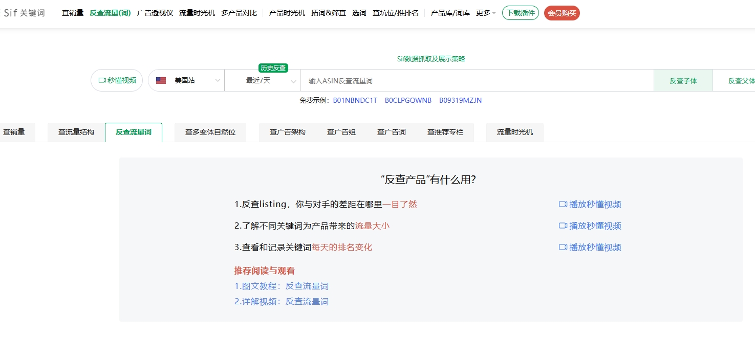Click the US flag icon beside 美国站
The image size is (755, 337).
[160, 80]
